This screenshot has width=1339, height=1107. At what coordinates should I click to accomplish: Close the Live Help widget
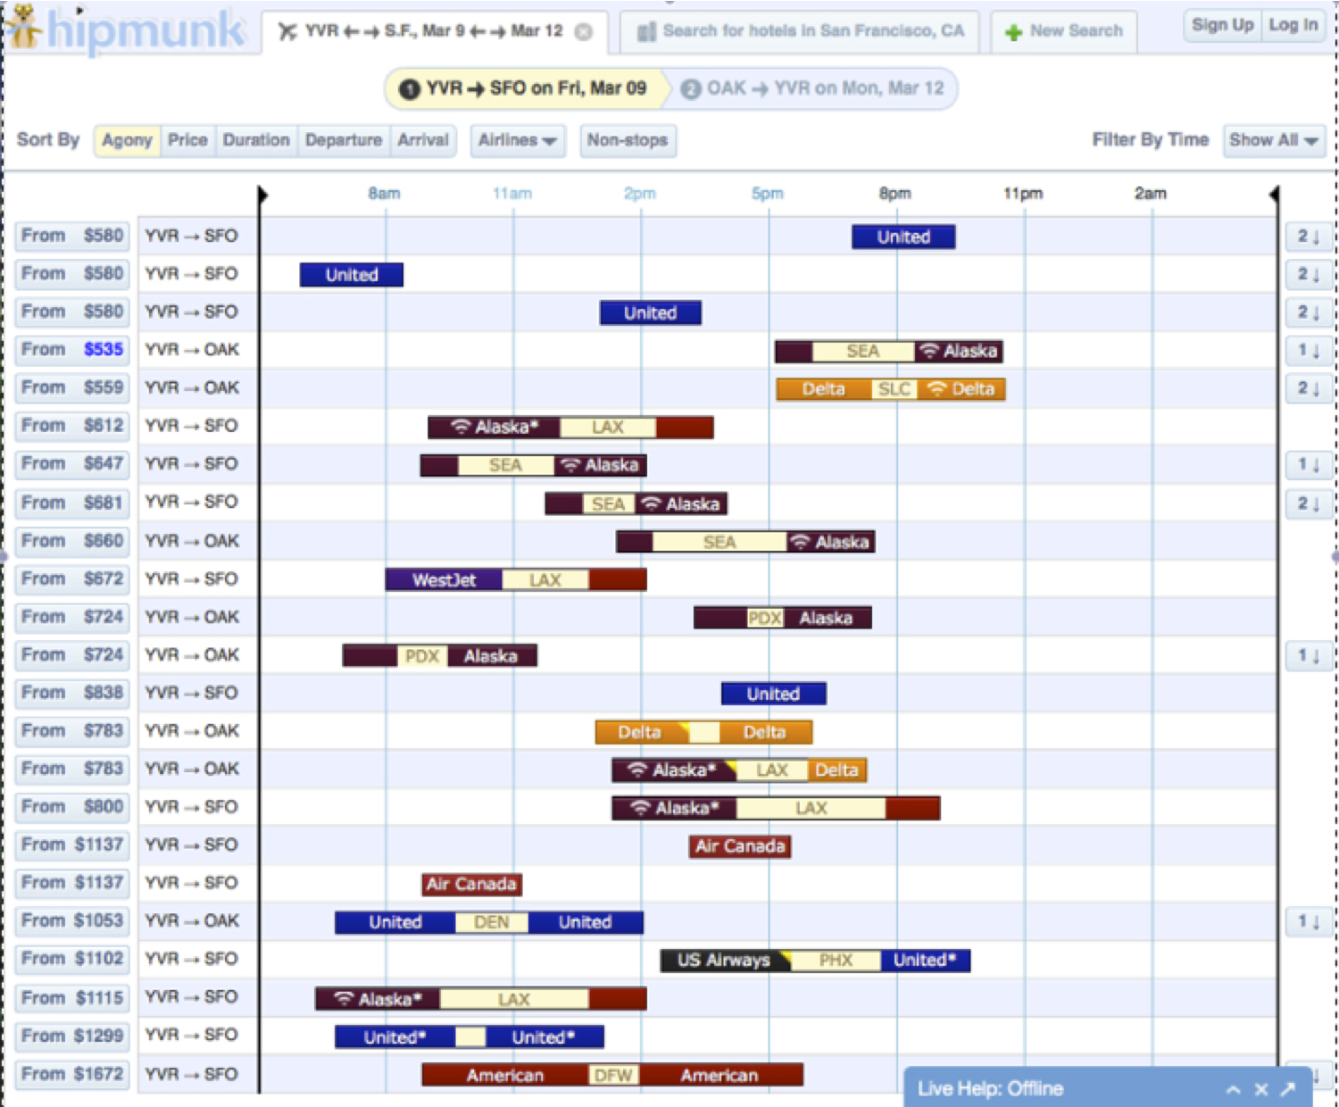click(1260, 1089)
